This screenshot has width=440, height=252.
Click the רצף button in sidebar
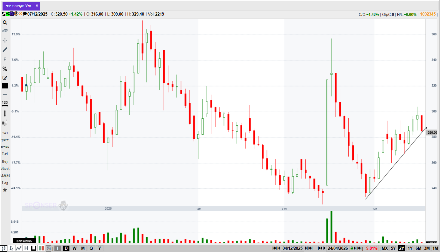point(5,132)
